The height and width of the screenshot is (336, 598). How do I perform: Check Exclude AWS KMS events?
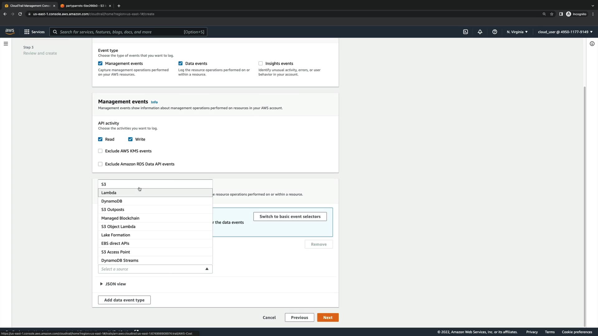[100, 151]
